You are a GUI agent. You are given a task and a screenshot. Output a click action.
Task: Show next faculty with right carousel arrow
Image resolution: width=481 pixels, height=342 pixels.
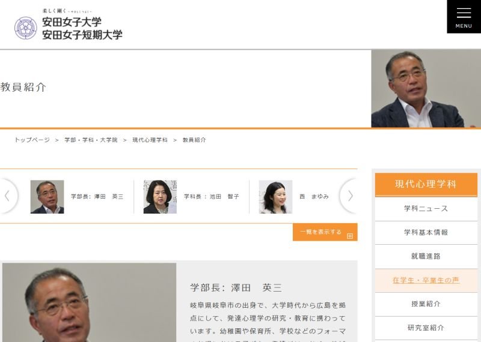coord(349,196)
